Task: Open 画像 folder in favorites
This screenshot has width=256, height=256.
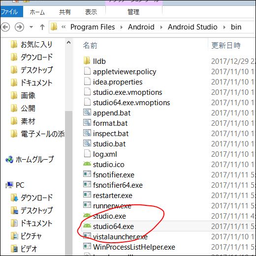Action: [x=28, y=95]
